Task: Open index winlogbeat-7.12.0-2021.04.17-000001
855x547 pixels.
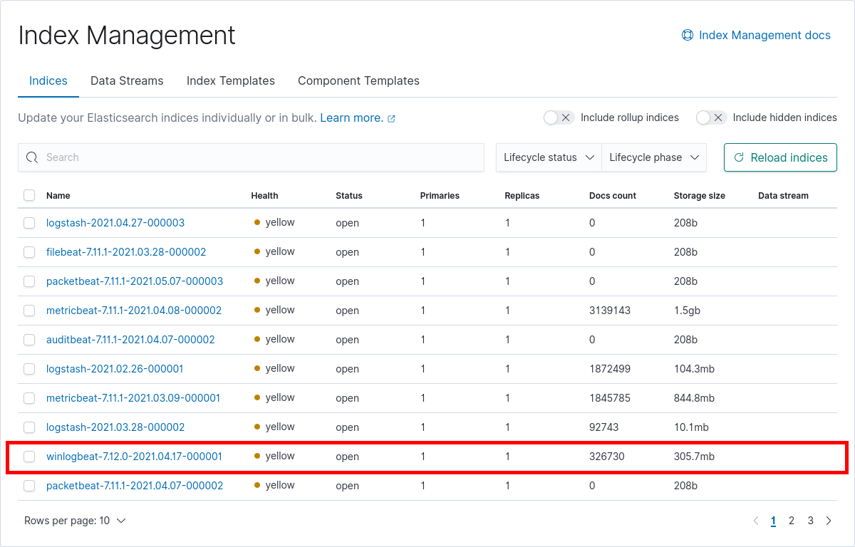Action: click(134, 457)
